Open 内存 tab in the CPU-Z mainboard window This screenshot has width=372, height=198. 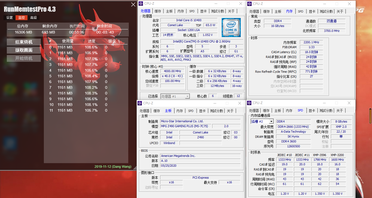pyautogui.click(x=180, y=111)
